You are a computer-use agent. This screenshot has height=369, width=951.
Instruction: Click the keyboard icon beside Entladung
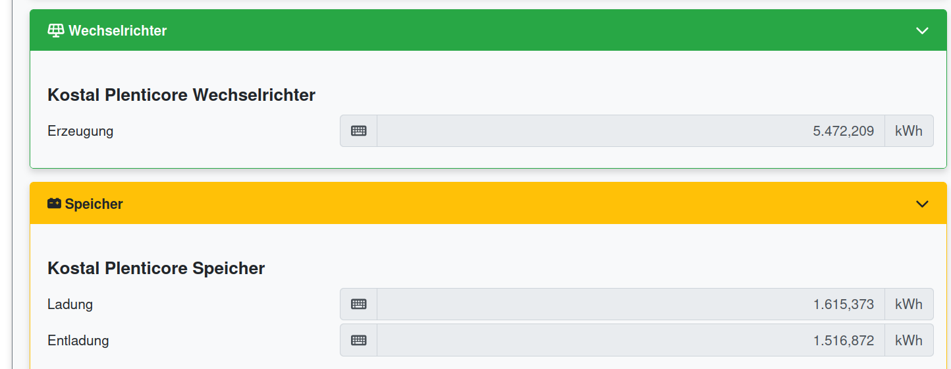[358, 340]
